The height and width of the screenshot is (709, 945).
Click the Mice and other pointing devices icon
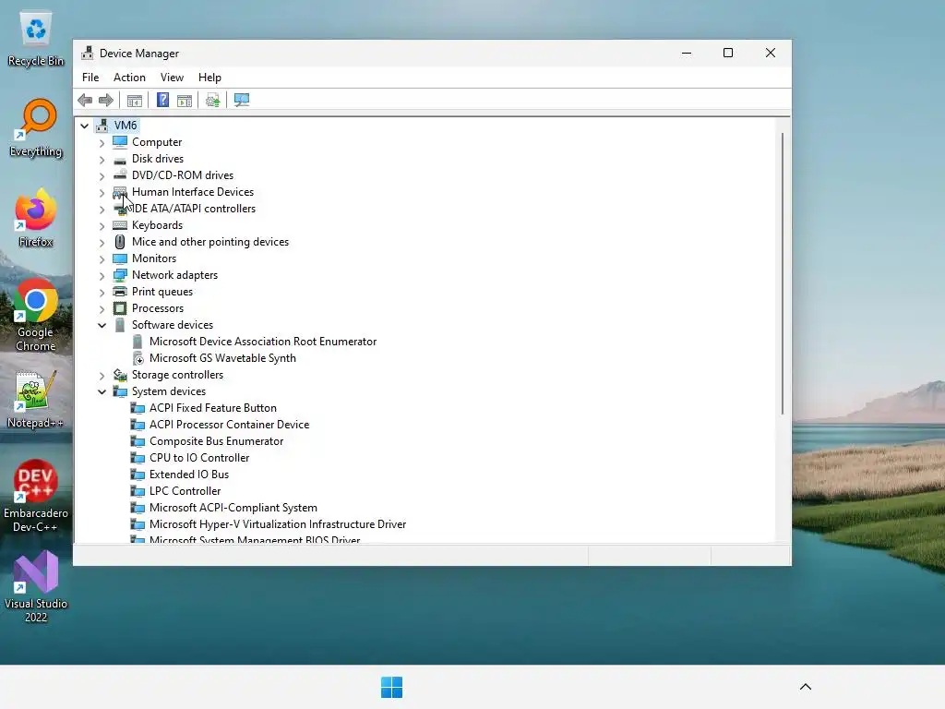[120, 242]
